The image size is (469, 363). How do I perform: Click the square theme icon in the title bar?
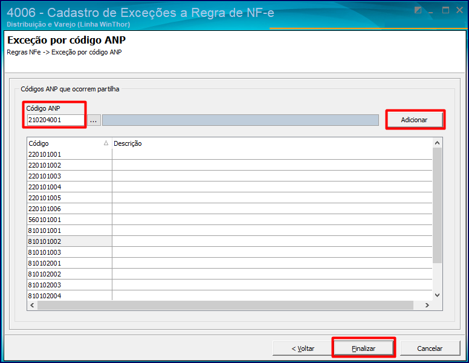coord(418,10)
